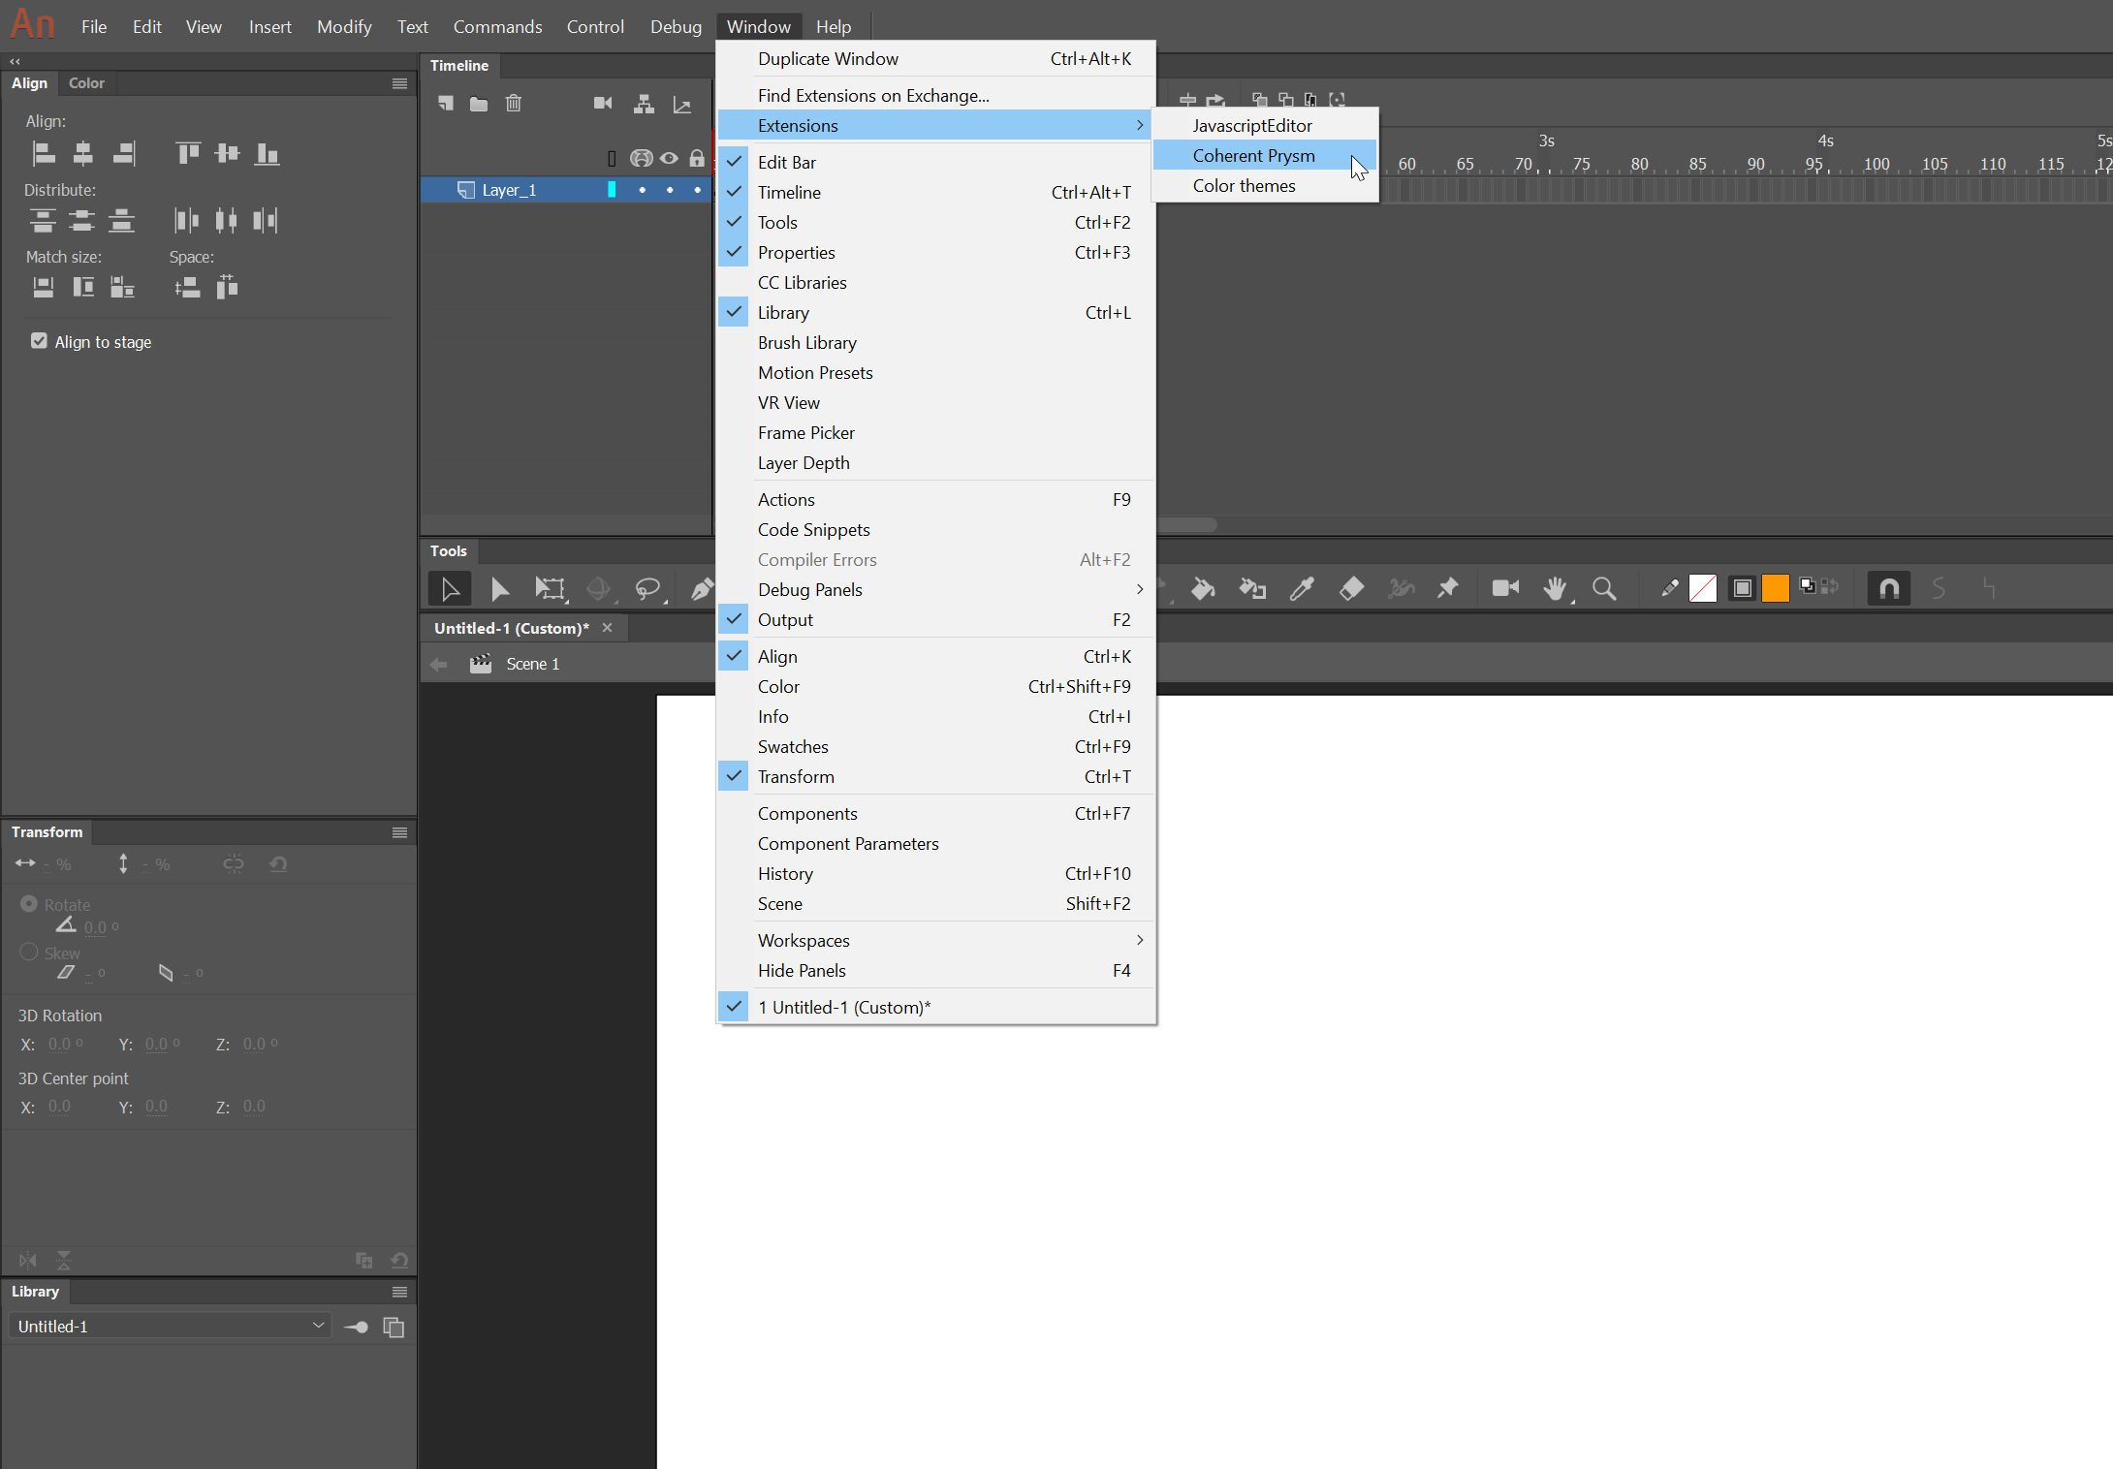Image resolution: width=2113 pixels, height=1469 pixels.
Task: Click Hide Panels menu entry
Action: (935, 970)
